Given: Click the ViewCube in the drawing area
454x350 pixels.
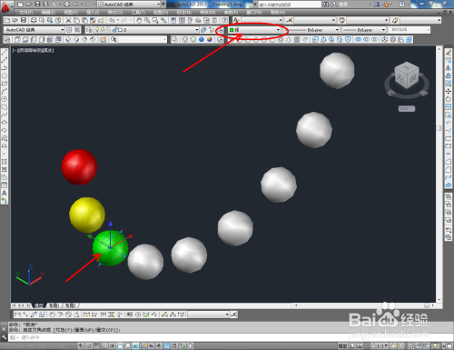Looking at the screenshot, I should pos(407,75).
